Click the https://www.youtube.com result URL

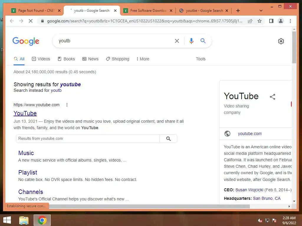pos(36,105)
